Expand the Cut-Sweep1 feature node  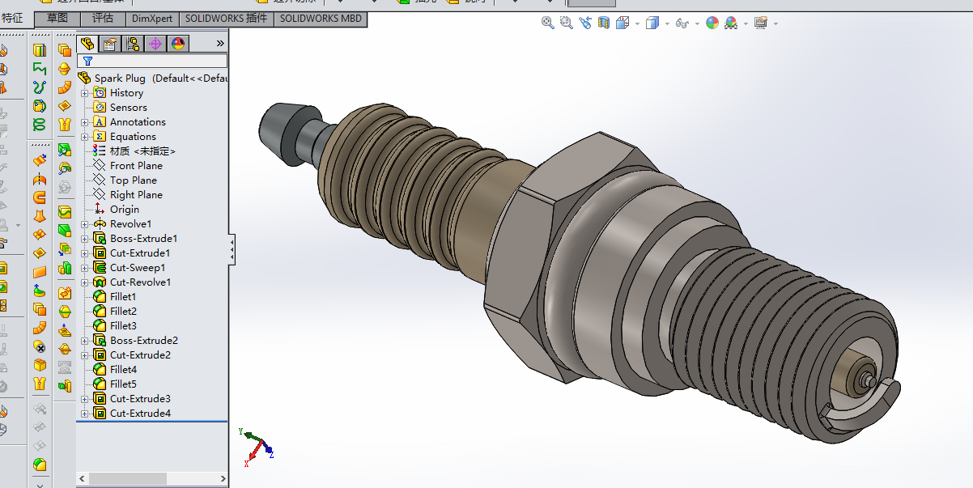click(x=84, y=268)
